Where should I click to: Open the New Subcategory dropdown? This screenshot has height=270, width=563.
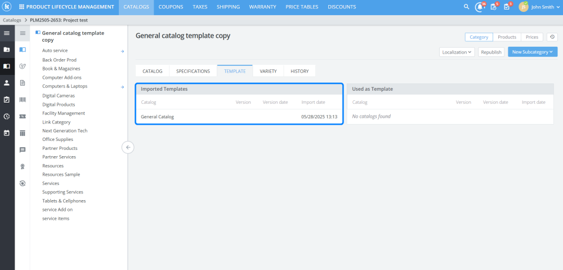pos(533,52)
